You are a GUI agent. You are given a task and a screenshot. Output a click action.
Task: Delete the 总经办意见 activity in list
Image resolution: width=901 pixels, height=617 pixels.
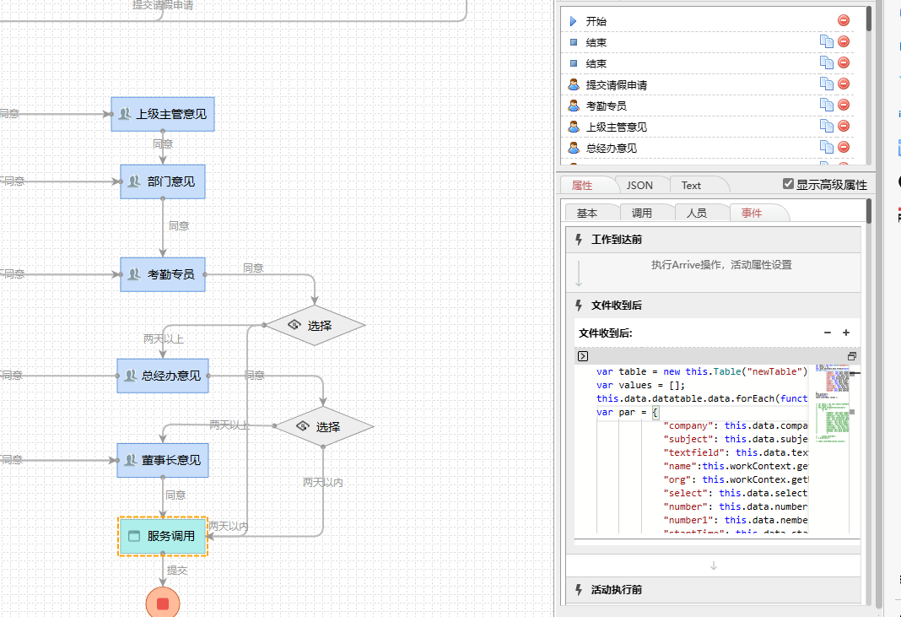844,147
